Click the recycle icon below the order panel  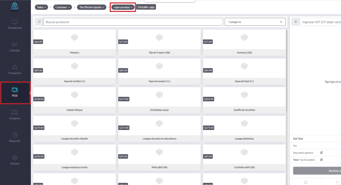[306, 182]
